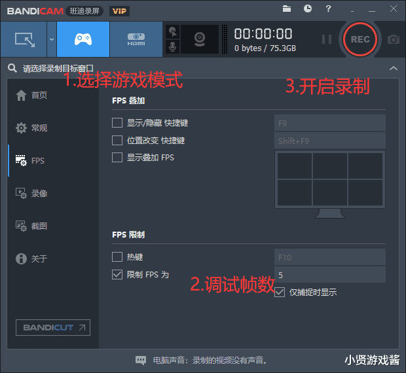Toggle the webcam overlay icon
406x373 pixels.
tap(200, 39)
